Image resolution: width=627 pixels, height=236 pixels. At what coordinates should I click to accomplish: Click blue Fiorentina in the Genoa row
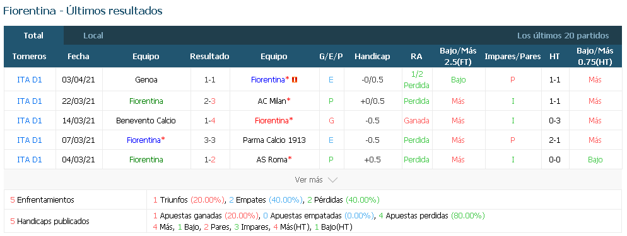[268, 80]
